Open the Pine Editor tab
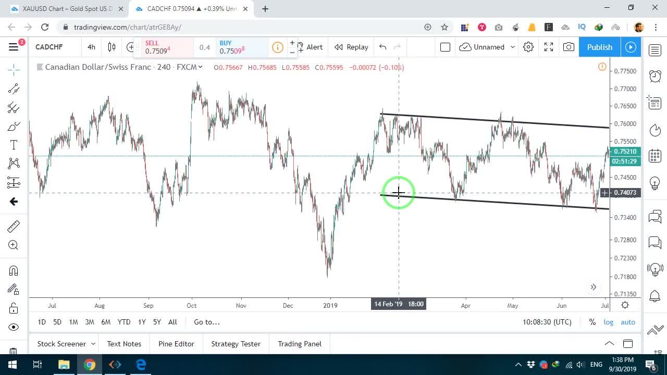 click(176, 344)
